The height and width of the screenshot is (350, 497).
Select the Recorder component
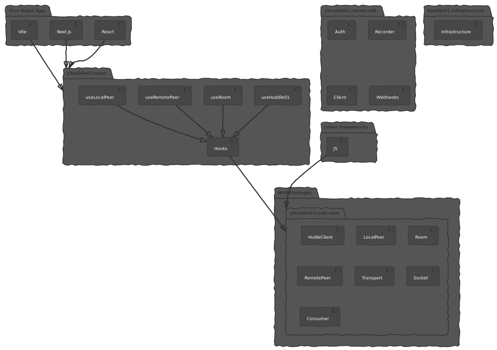click(387, 30)
